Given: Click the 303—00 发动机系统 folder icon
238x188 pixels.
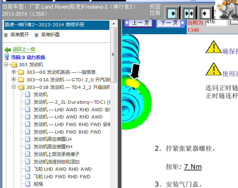Looking at the screenshot, I should [x=21, y=72].
